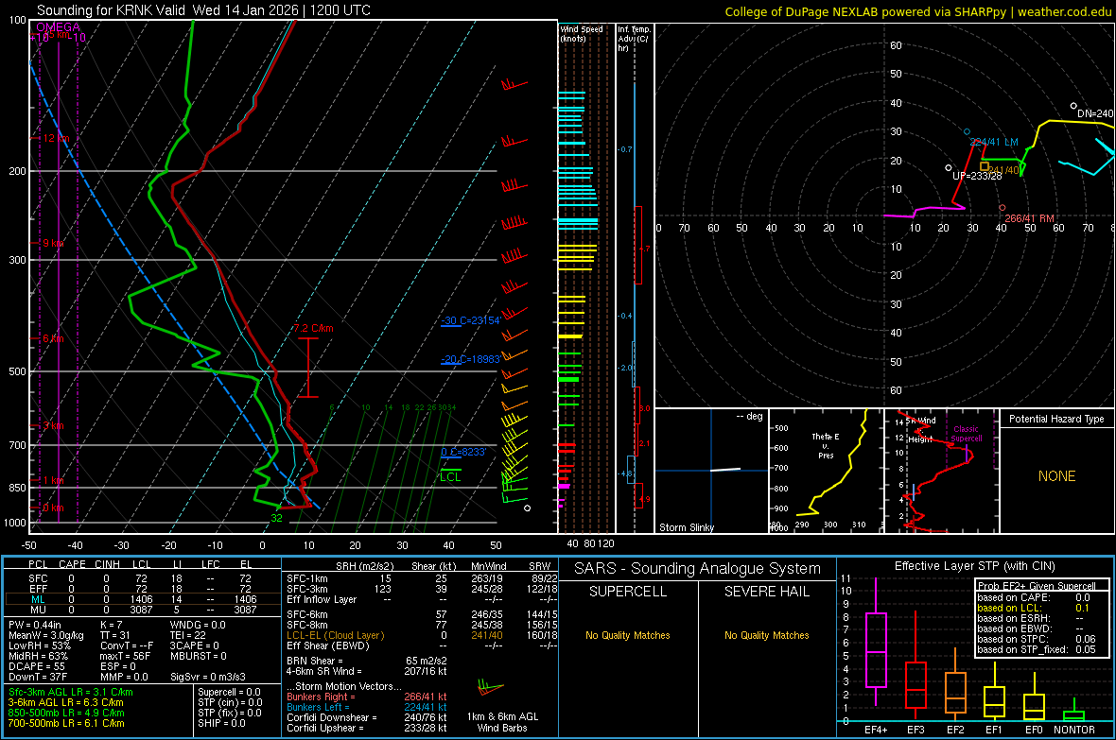Click the 700-500mb LR lapse rate line
Viewport: 1116px width, 740px height.
(x=66, y=723)
